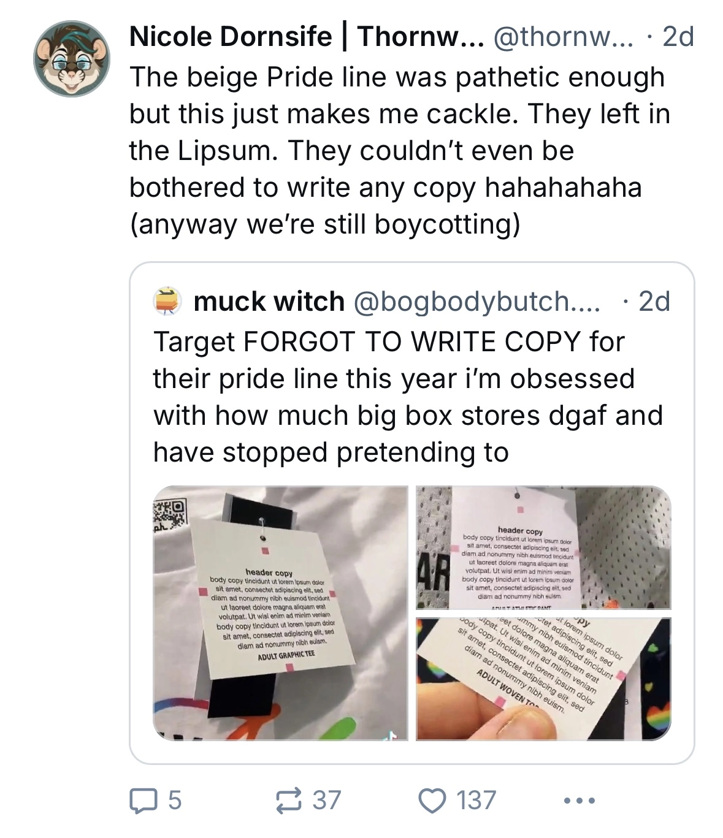This screenshot has height=838, width=723.
Task: Open muck witch's small avatar icon
Action: [x=167, y=301]
